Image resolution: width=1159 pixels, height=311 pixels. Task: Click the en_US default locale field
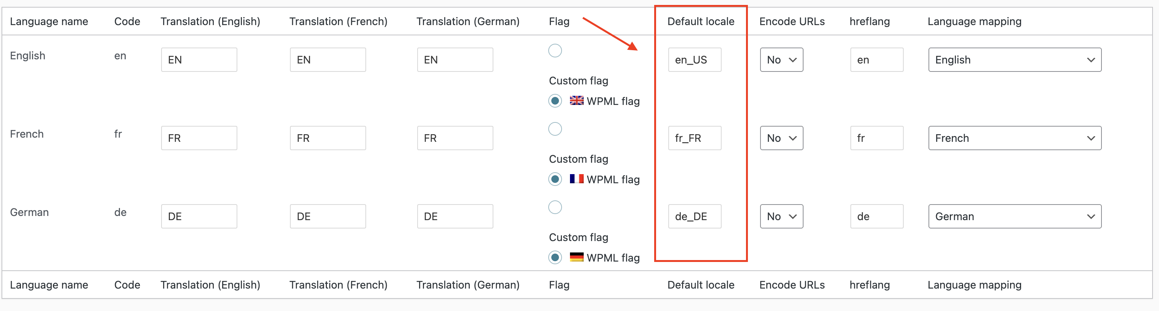(694, 60)
